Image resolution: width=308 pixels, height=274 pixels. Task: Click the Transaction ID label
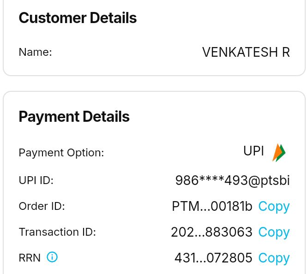57,232
